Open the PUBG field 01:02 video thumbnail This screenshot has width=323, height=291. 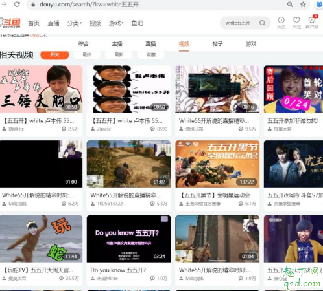tap(129, 164)
